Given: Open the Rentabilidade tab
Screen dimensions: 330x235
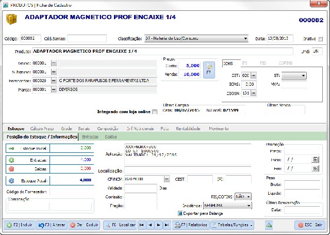Looking at the screenshot, I should coord(188,129).
